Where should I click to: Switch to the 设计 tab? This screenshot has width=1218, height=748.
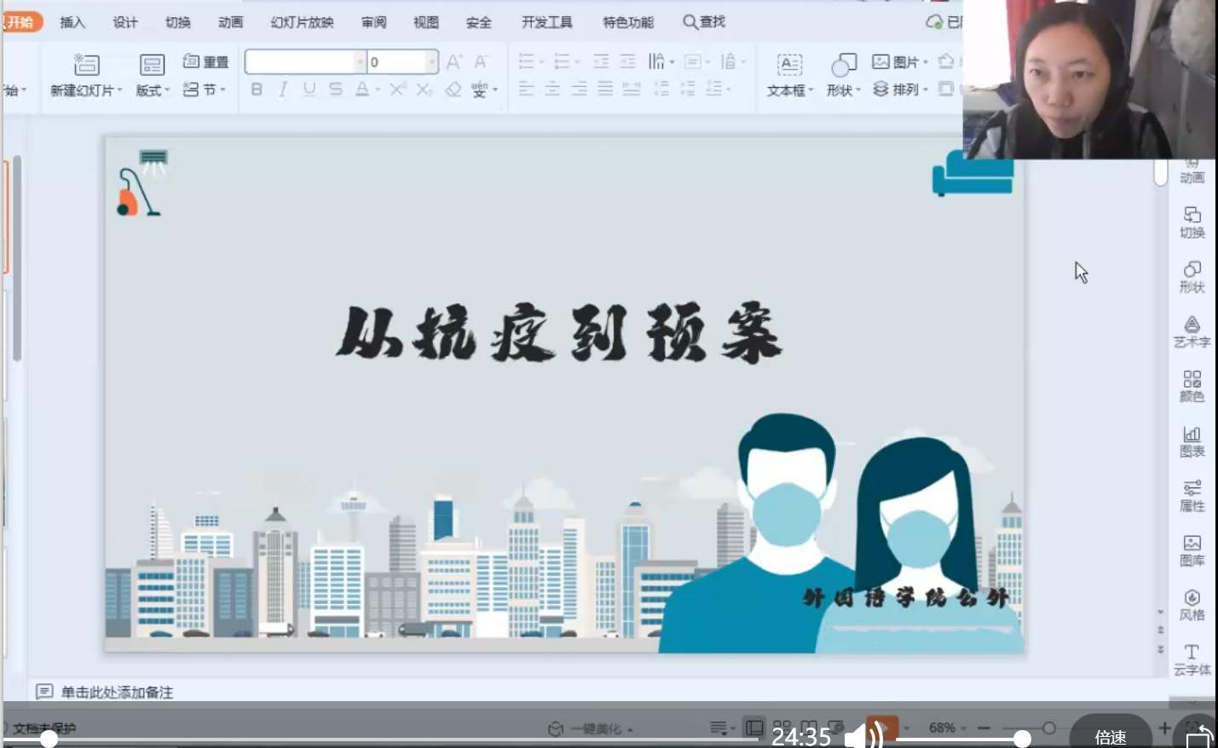tap(125, 22)
